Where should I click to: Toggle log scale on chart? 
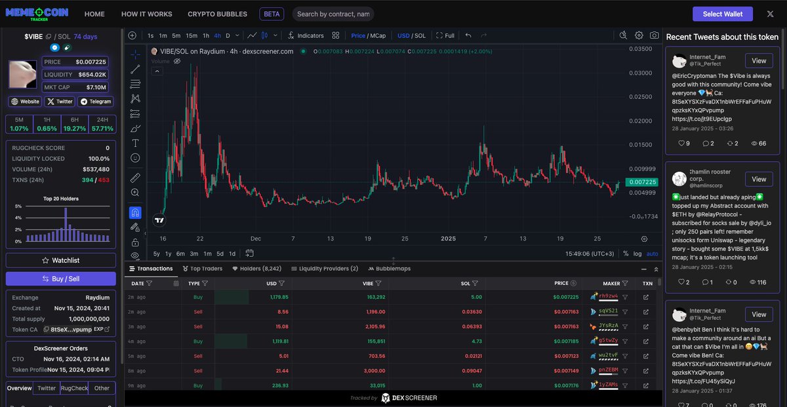pyautogui.click(x=637, y=254)
